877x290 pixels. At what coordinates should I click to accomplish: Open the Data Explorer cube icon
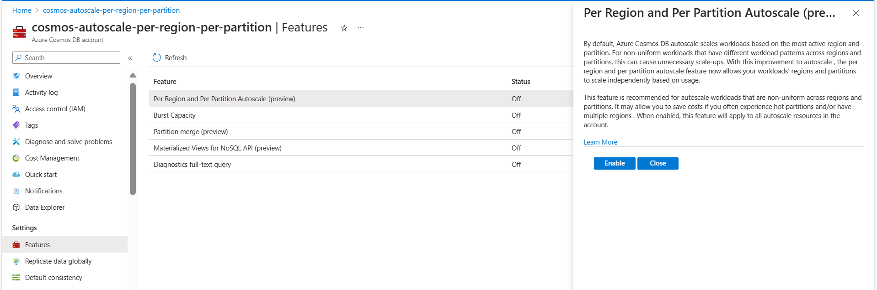[16, 207]
